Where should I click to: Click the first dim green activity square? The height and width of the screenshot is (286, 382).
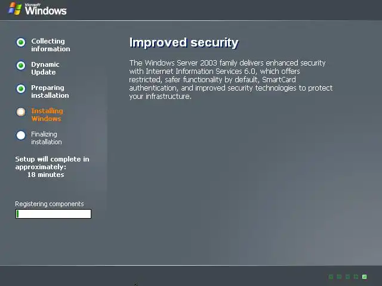(x=331, y=276)
